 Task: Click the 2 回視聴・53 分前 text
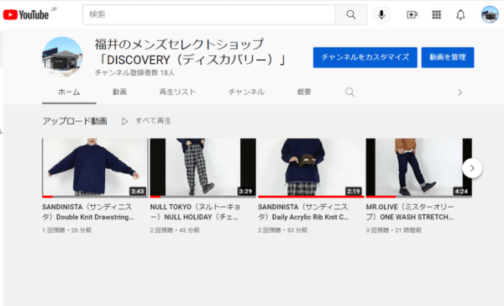[283, 230]
